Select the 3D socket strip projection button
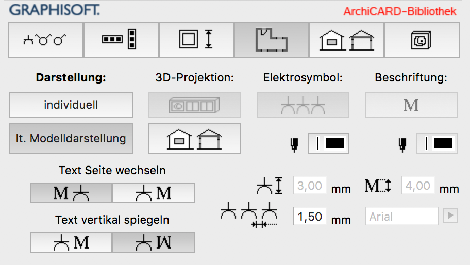The image size is (470, 265). (195, 105)
